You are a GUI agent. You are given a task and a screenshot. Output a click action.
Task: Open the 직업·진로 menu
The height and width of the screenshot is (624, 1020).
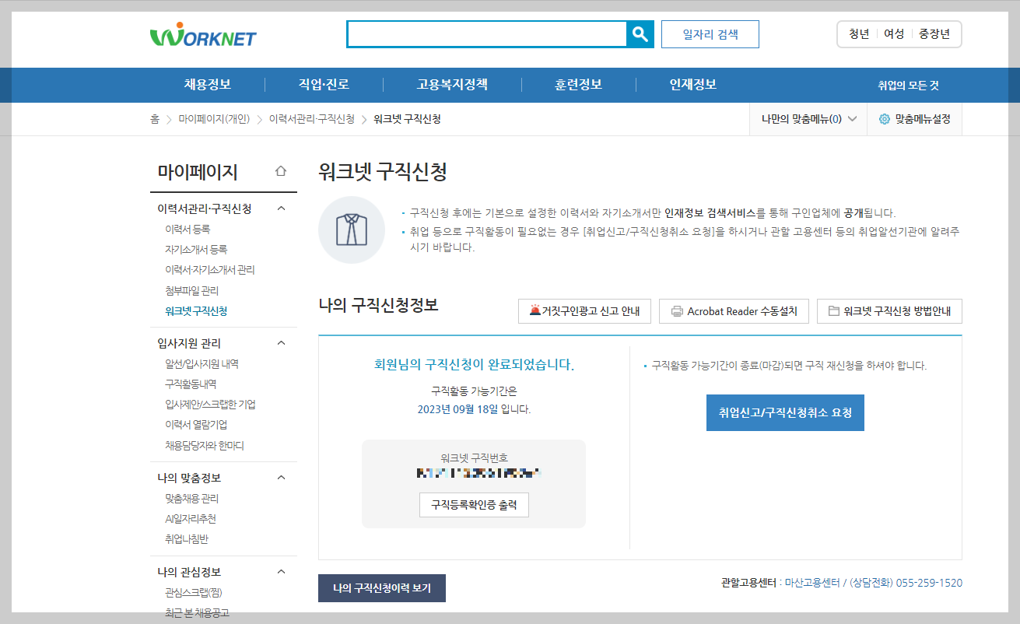[324, 85]
